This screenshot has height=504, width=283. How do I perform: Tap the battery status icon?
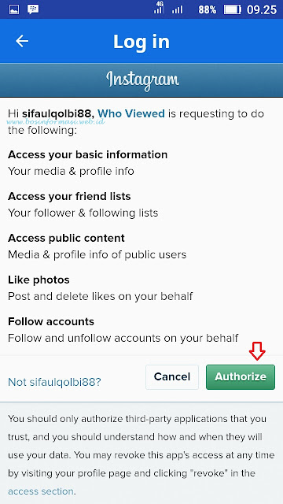[233, 9]
